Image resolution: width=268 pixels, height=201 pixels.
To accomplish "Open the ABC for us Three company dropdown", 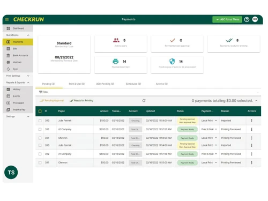I will (x=227, y=19).
